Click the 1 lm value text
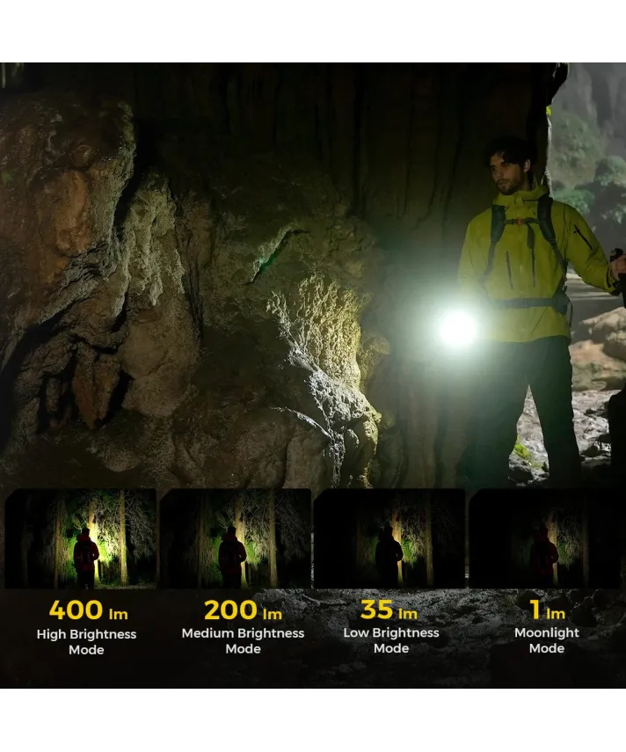The height and width of the screenshot is (752, 626). point(546,610)
